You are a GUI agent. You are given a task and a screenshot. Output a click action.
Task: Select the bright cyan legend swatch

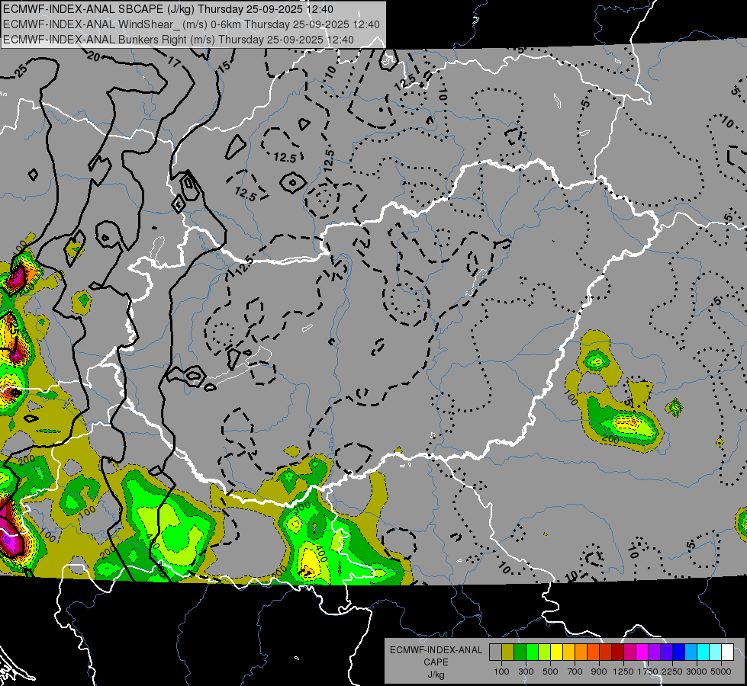(704, 652)
